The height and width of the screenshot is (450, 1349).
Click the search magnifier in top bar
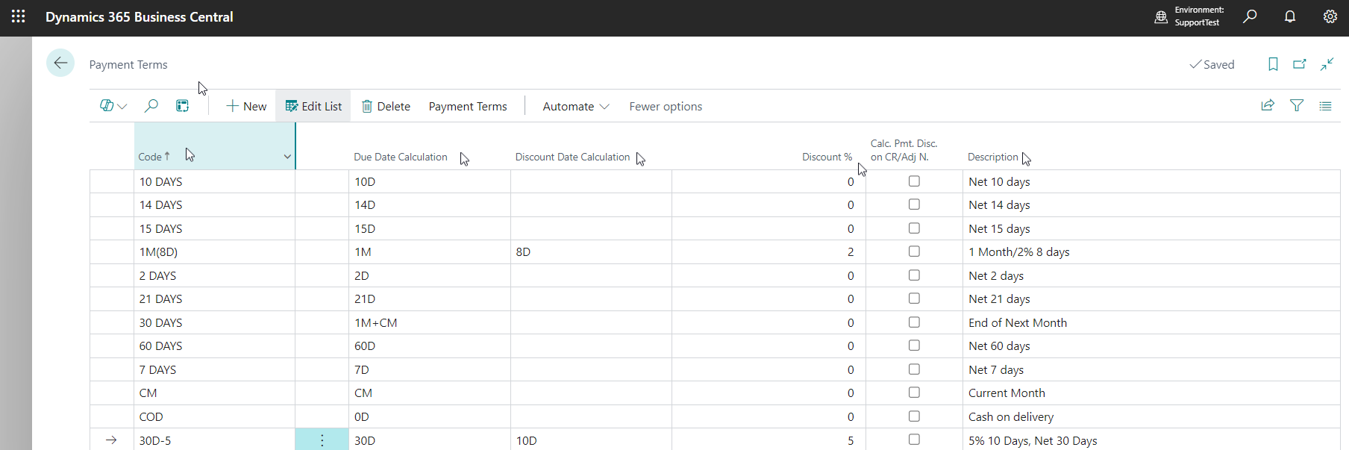click(1250, 16)
